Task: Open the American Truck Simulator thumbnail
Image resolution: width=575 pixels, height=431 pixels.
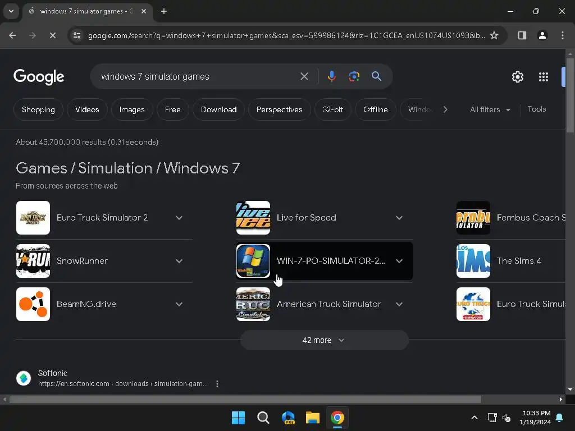Action: pos(253,304)
